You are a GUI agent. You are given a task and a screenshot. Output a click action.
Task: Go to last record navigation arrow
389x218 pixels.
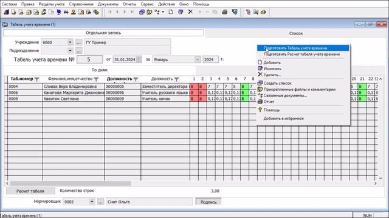coord(133,12)
